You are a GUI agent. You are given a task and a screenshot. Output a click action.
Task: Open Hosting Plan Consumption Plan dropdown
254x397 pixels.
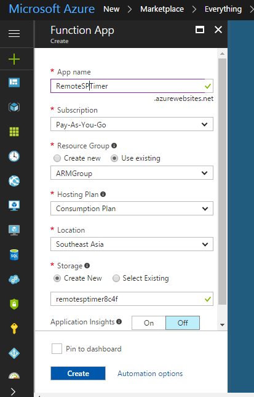pos(132,209)
